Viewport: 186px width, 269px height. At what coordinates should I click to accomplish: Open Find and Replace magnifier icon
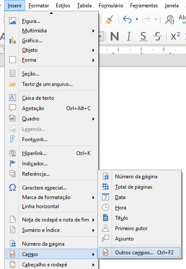click(x=170, y=19)
